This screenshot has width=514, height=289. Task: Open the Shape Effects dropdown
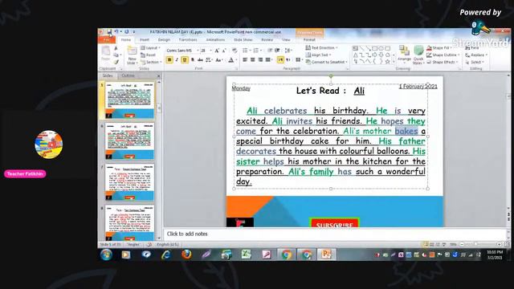pos(443,62)
